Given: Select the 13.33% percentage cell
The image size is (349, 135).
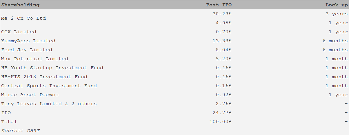Looking at the screenshot, I should (x=222, y=41).
